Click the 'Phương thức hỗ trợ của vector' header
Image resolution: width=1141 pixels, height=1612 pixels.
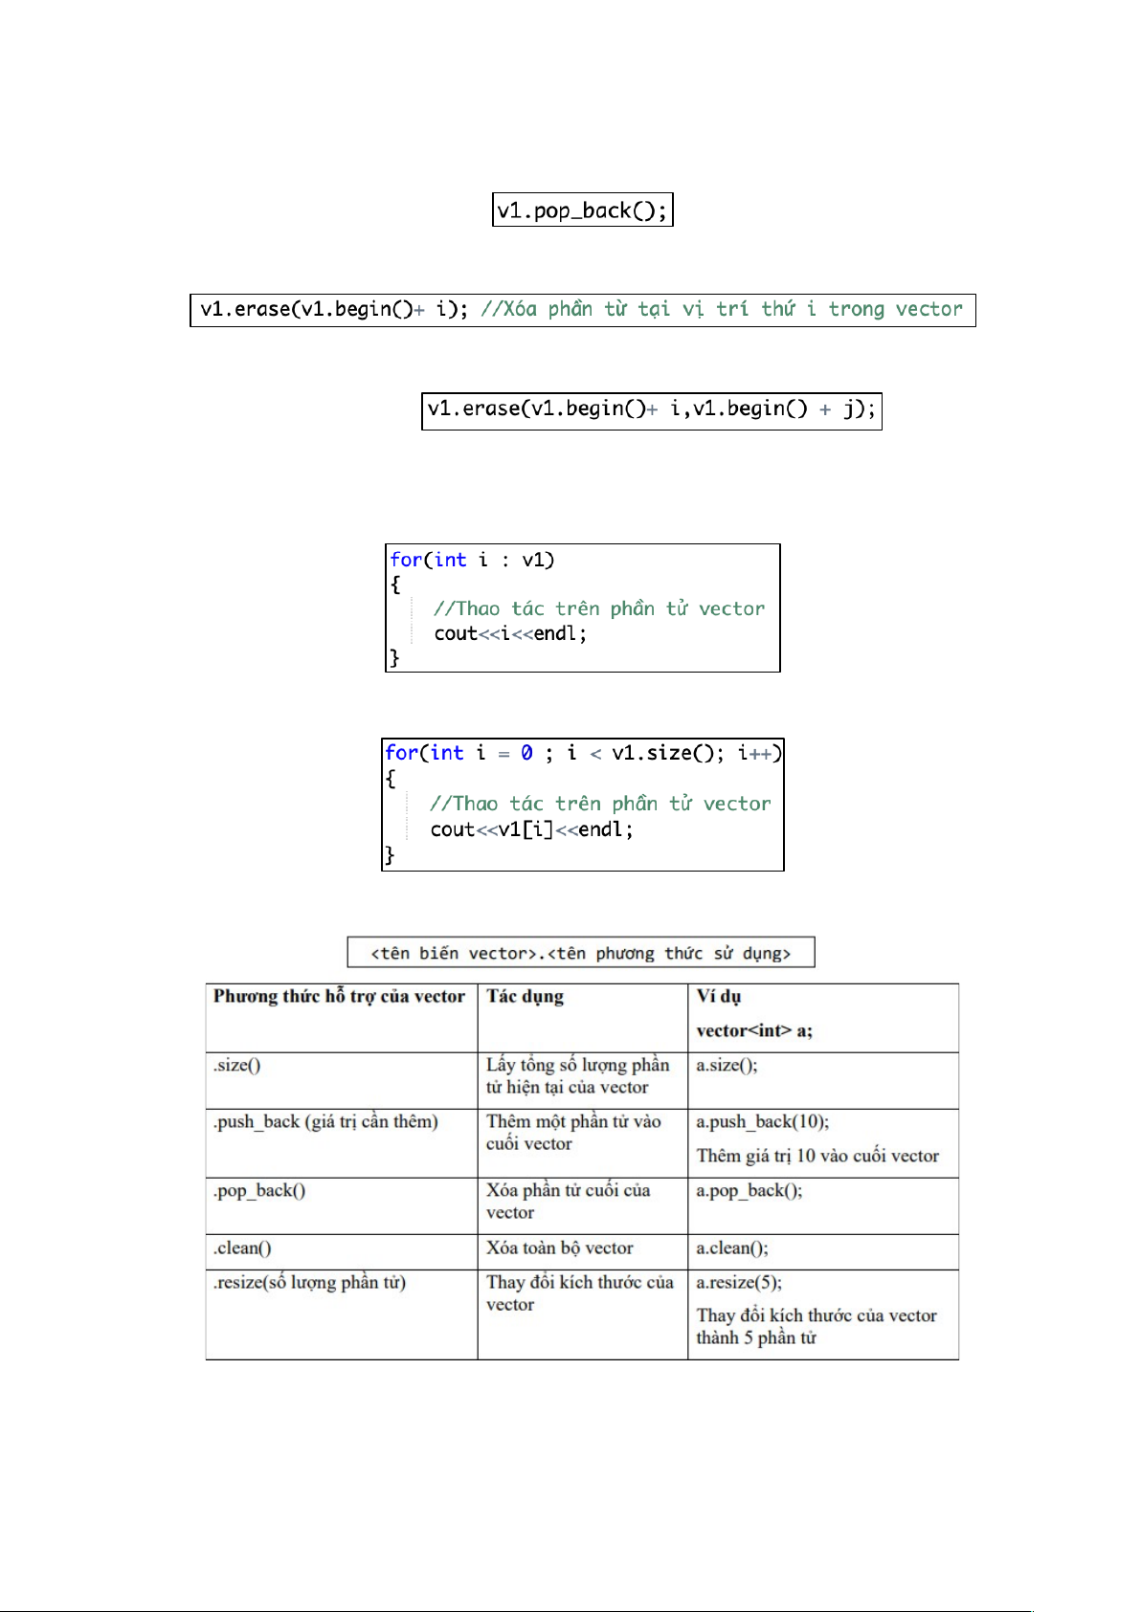[x=339, y=996]
